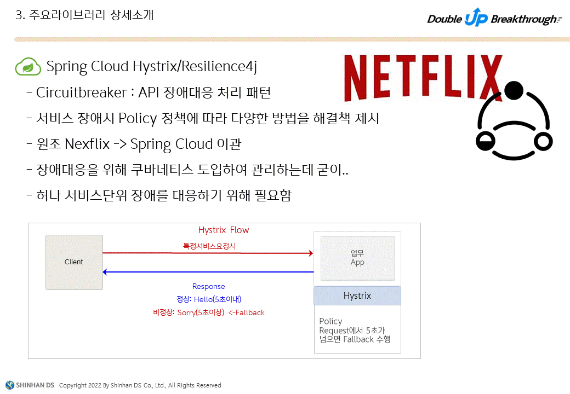Click the Policy description box

pyautogui.click(x=357, y=329)
